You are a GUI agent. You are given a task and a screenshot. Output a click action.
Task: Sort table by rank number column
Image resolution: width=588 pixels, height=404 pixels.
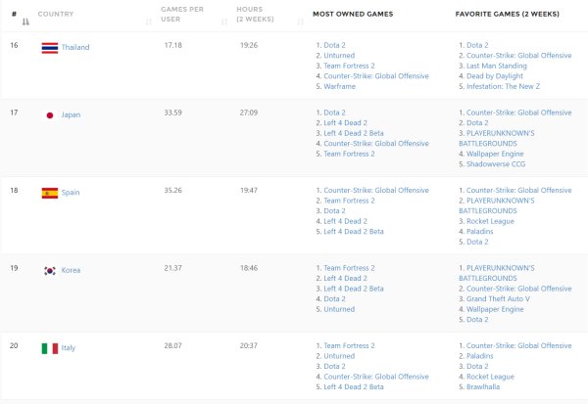(x=25, y=22)
